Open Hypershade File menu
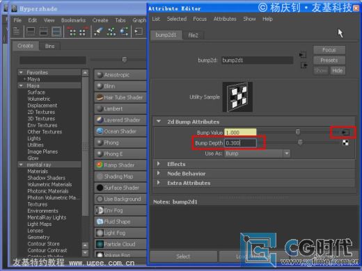This screenshot has width=362, height=271. [x=17, y=20]
